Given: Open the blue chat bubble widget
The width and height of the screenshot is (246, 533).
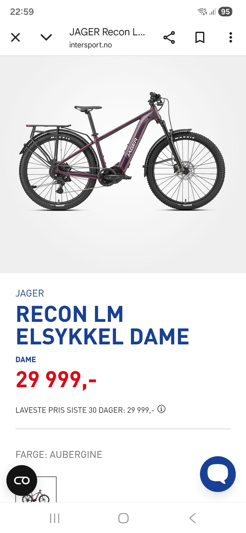Looking at the screenshot, I should [218, 474].
